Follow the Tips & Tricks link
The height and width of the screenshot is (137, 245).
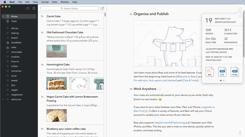click(190, 80)
